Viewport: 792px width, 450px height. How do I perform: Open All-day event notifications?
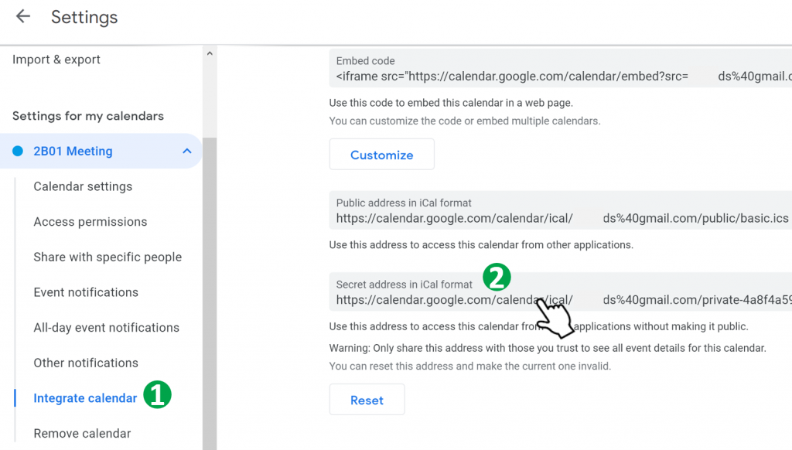[107, 328]
